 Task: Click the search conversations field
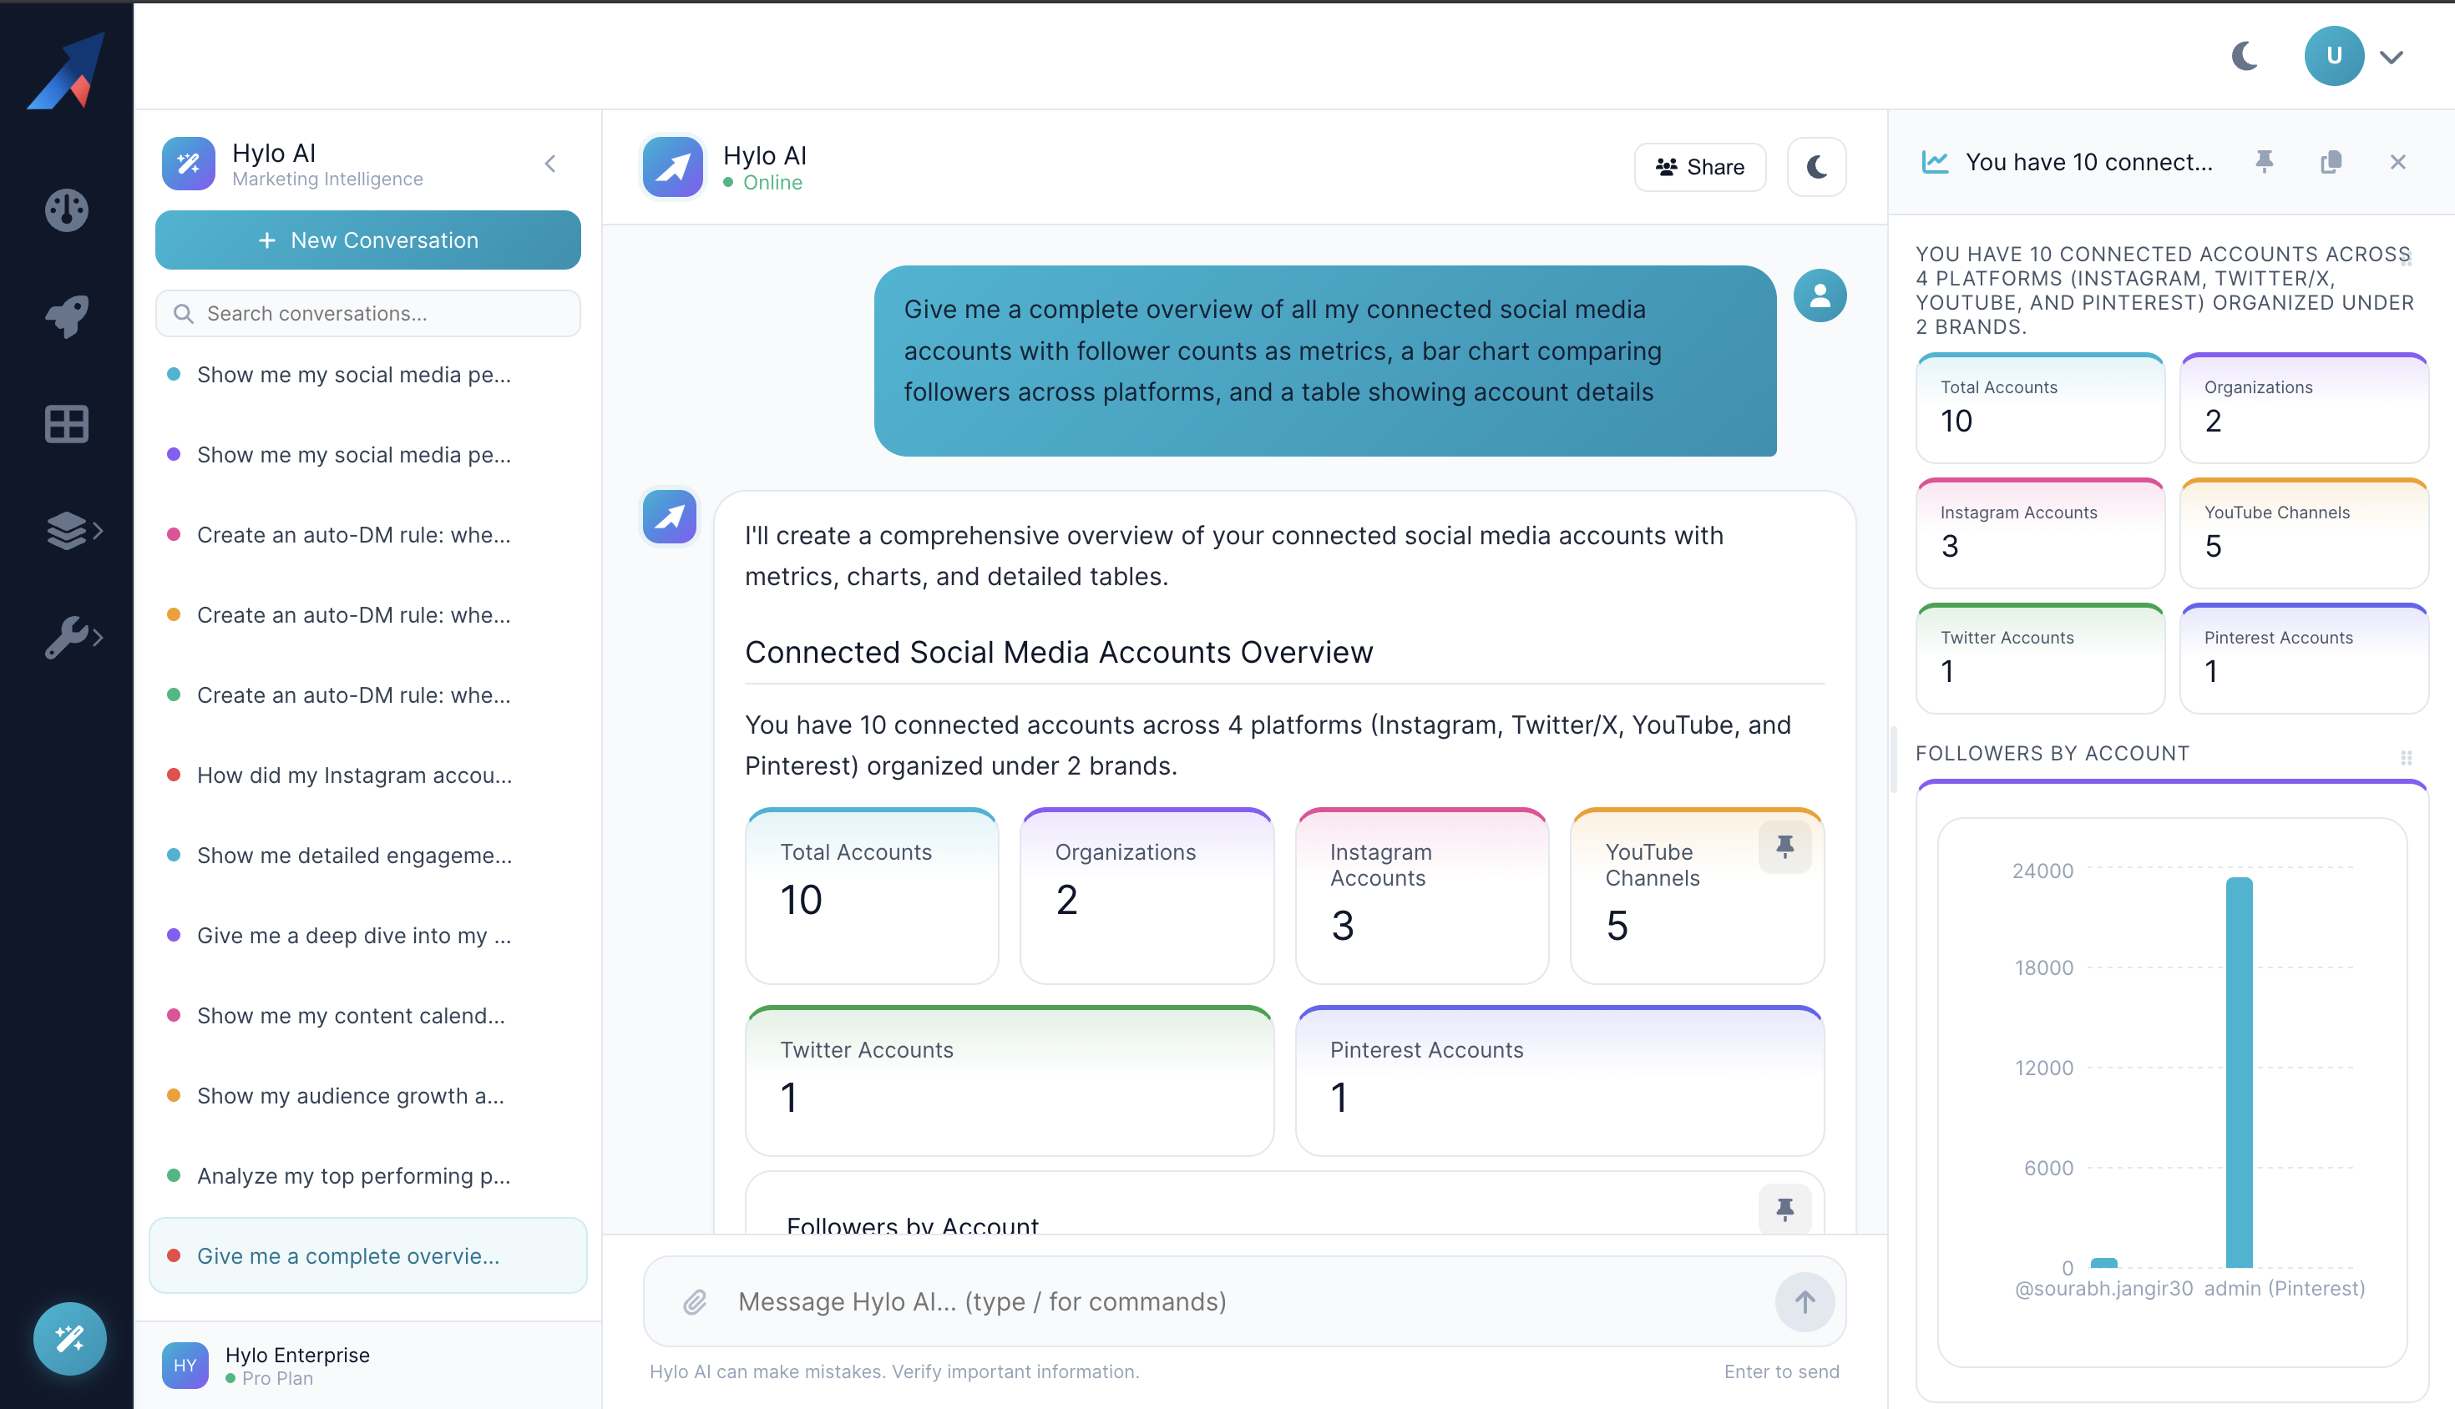tap(367, 312)
